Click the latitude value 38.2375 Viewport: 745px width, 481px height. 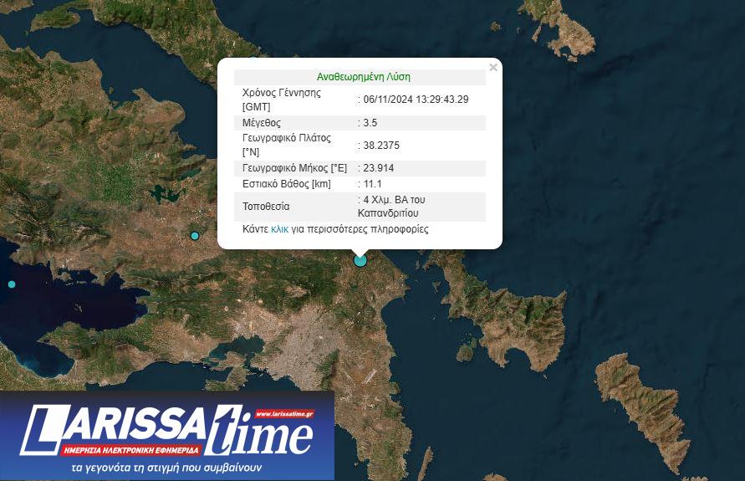pos(381,145)
